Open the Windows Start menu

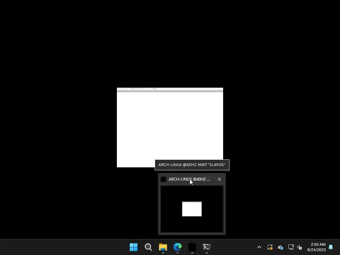[133, 247]
